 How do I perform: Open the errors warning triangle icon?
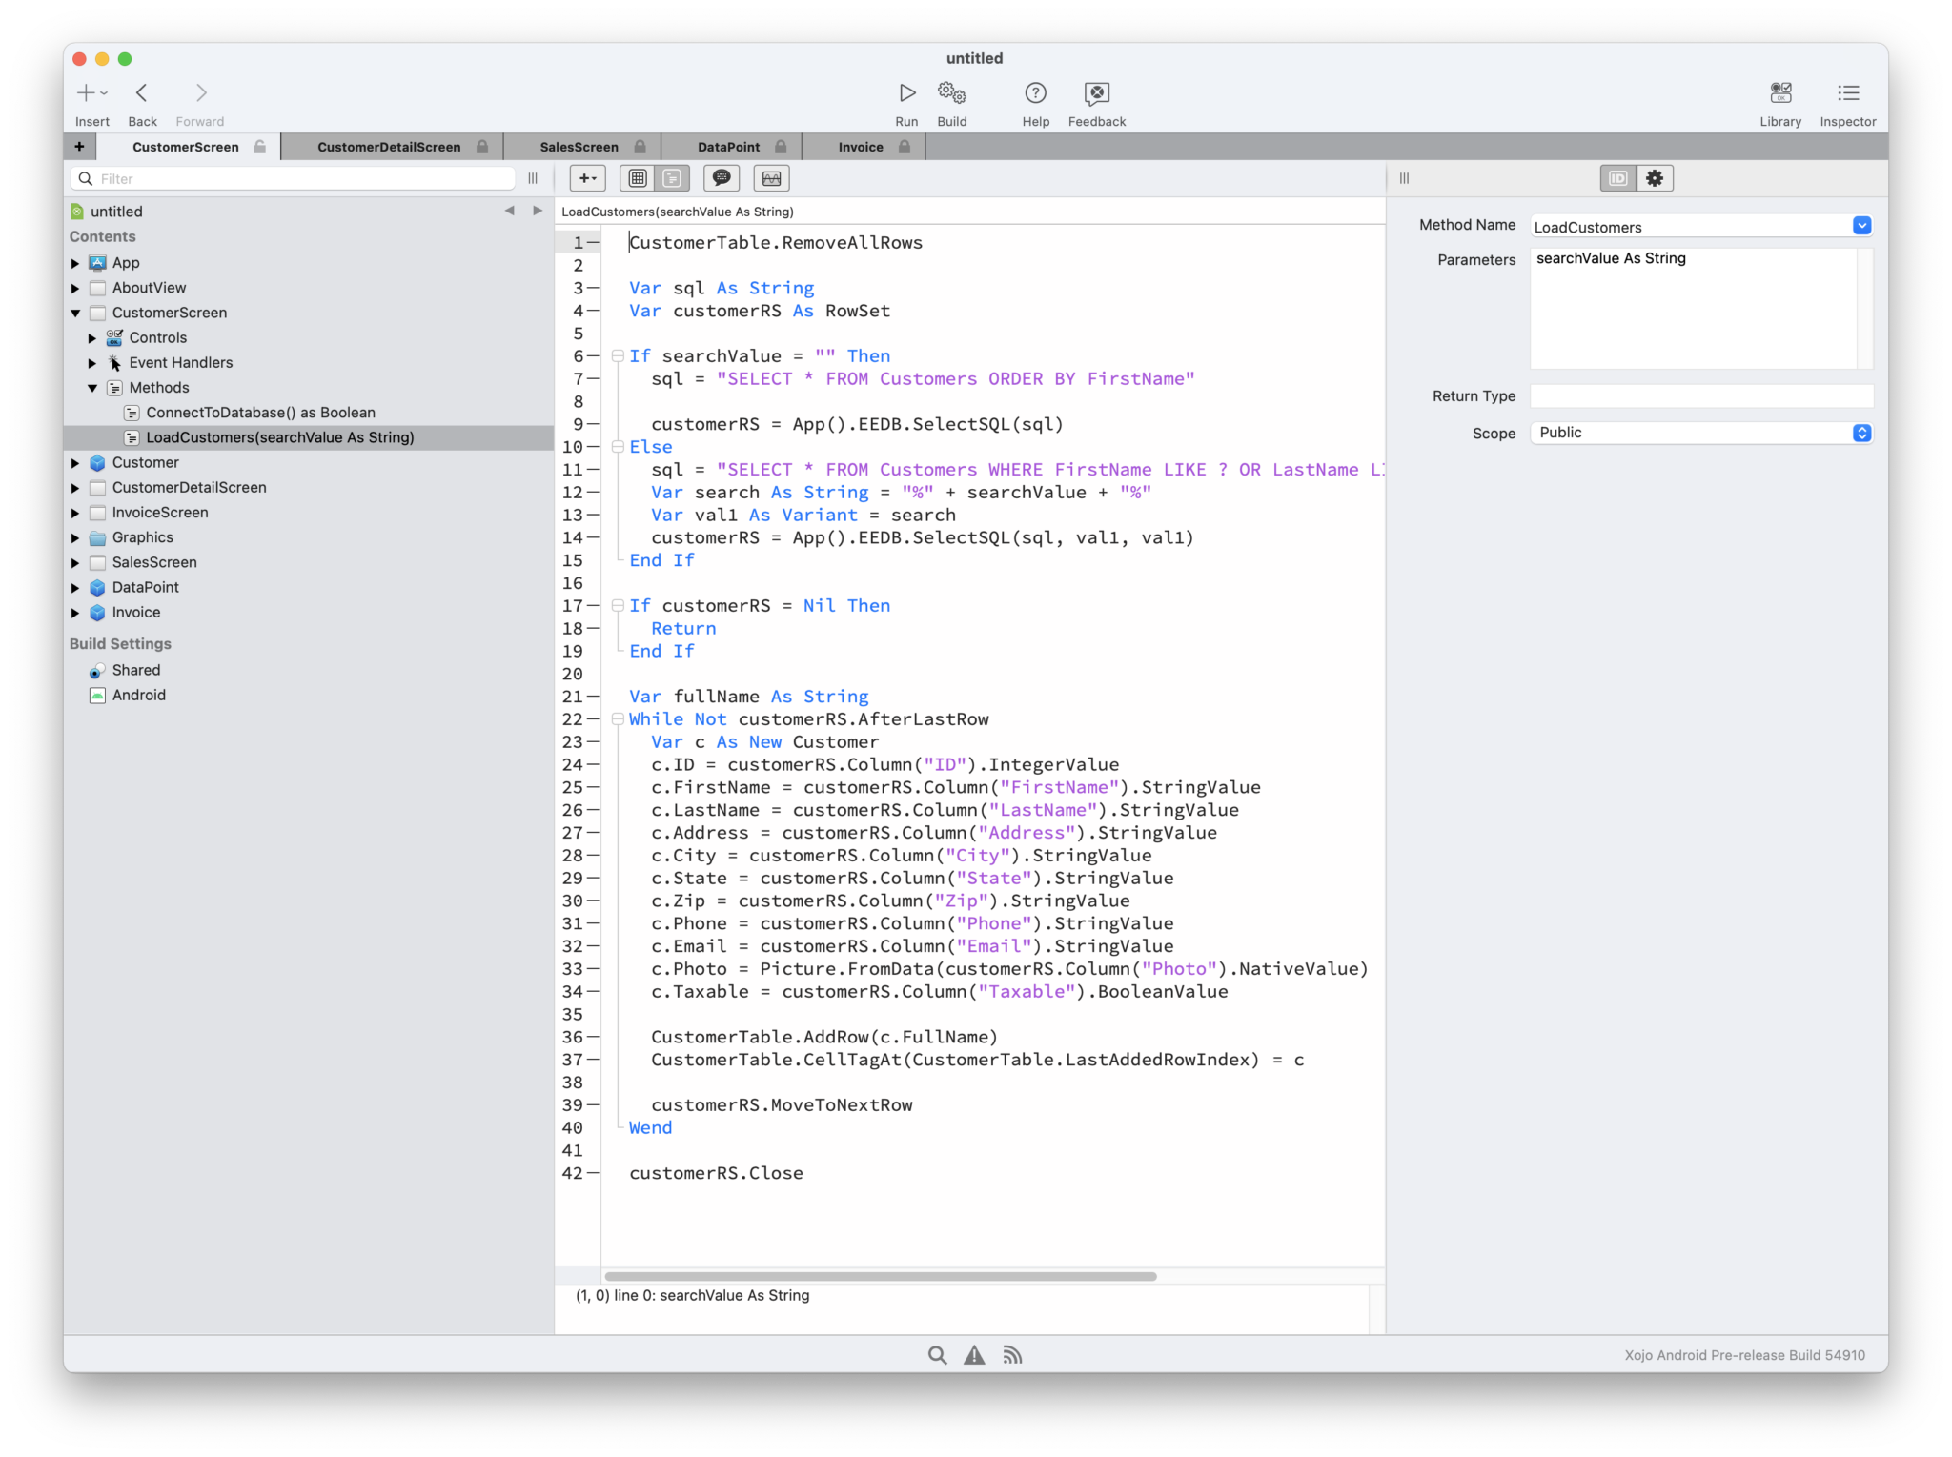974,1355
